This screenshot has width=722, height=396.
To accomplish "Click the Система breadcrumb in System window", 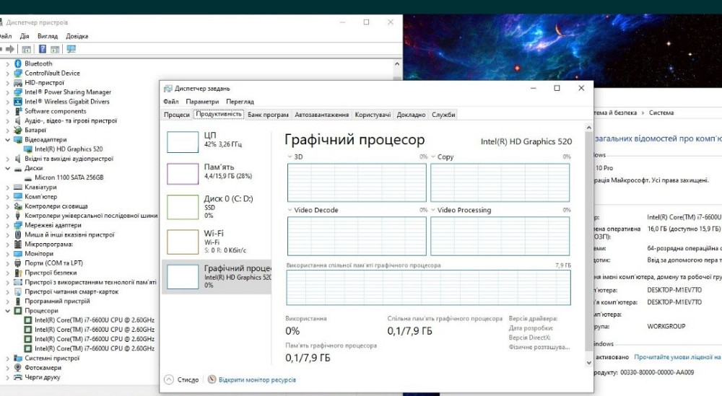I will [661, 113].
